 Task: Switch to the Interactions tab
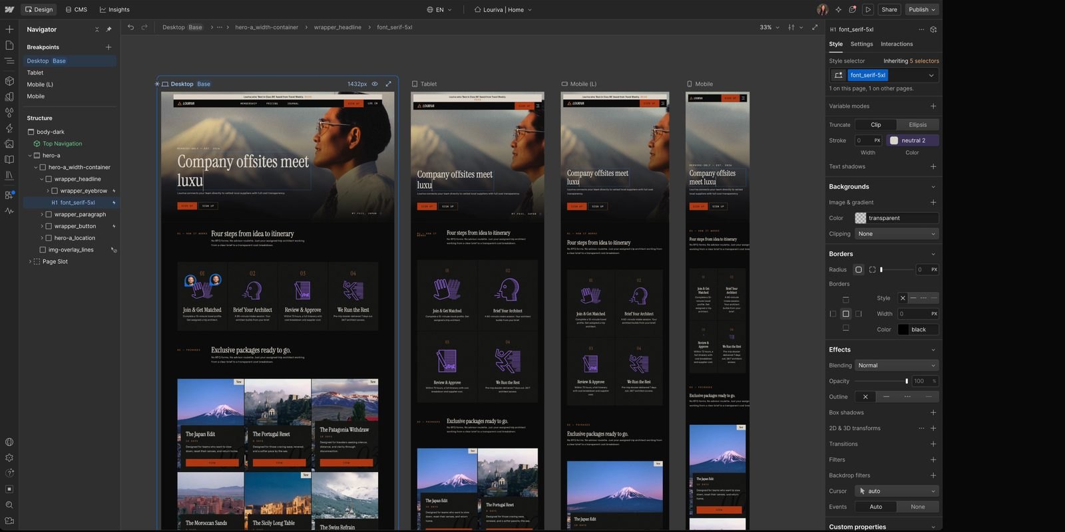click(x=897, y=44)
